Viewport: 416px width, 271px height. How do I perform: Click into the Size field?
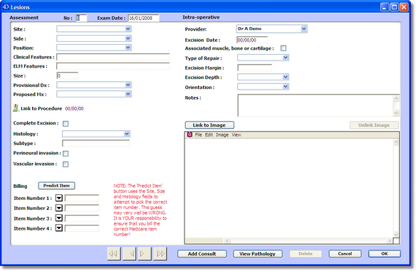click(68, 76)
